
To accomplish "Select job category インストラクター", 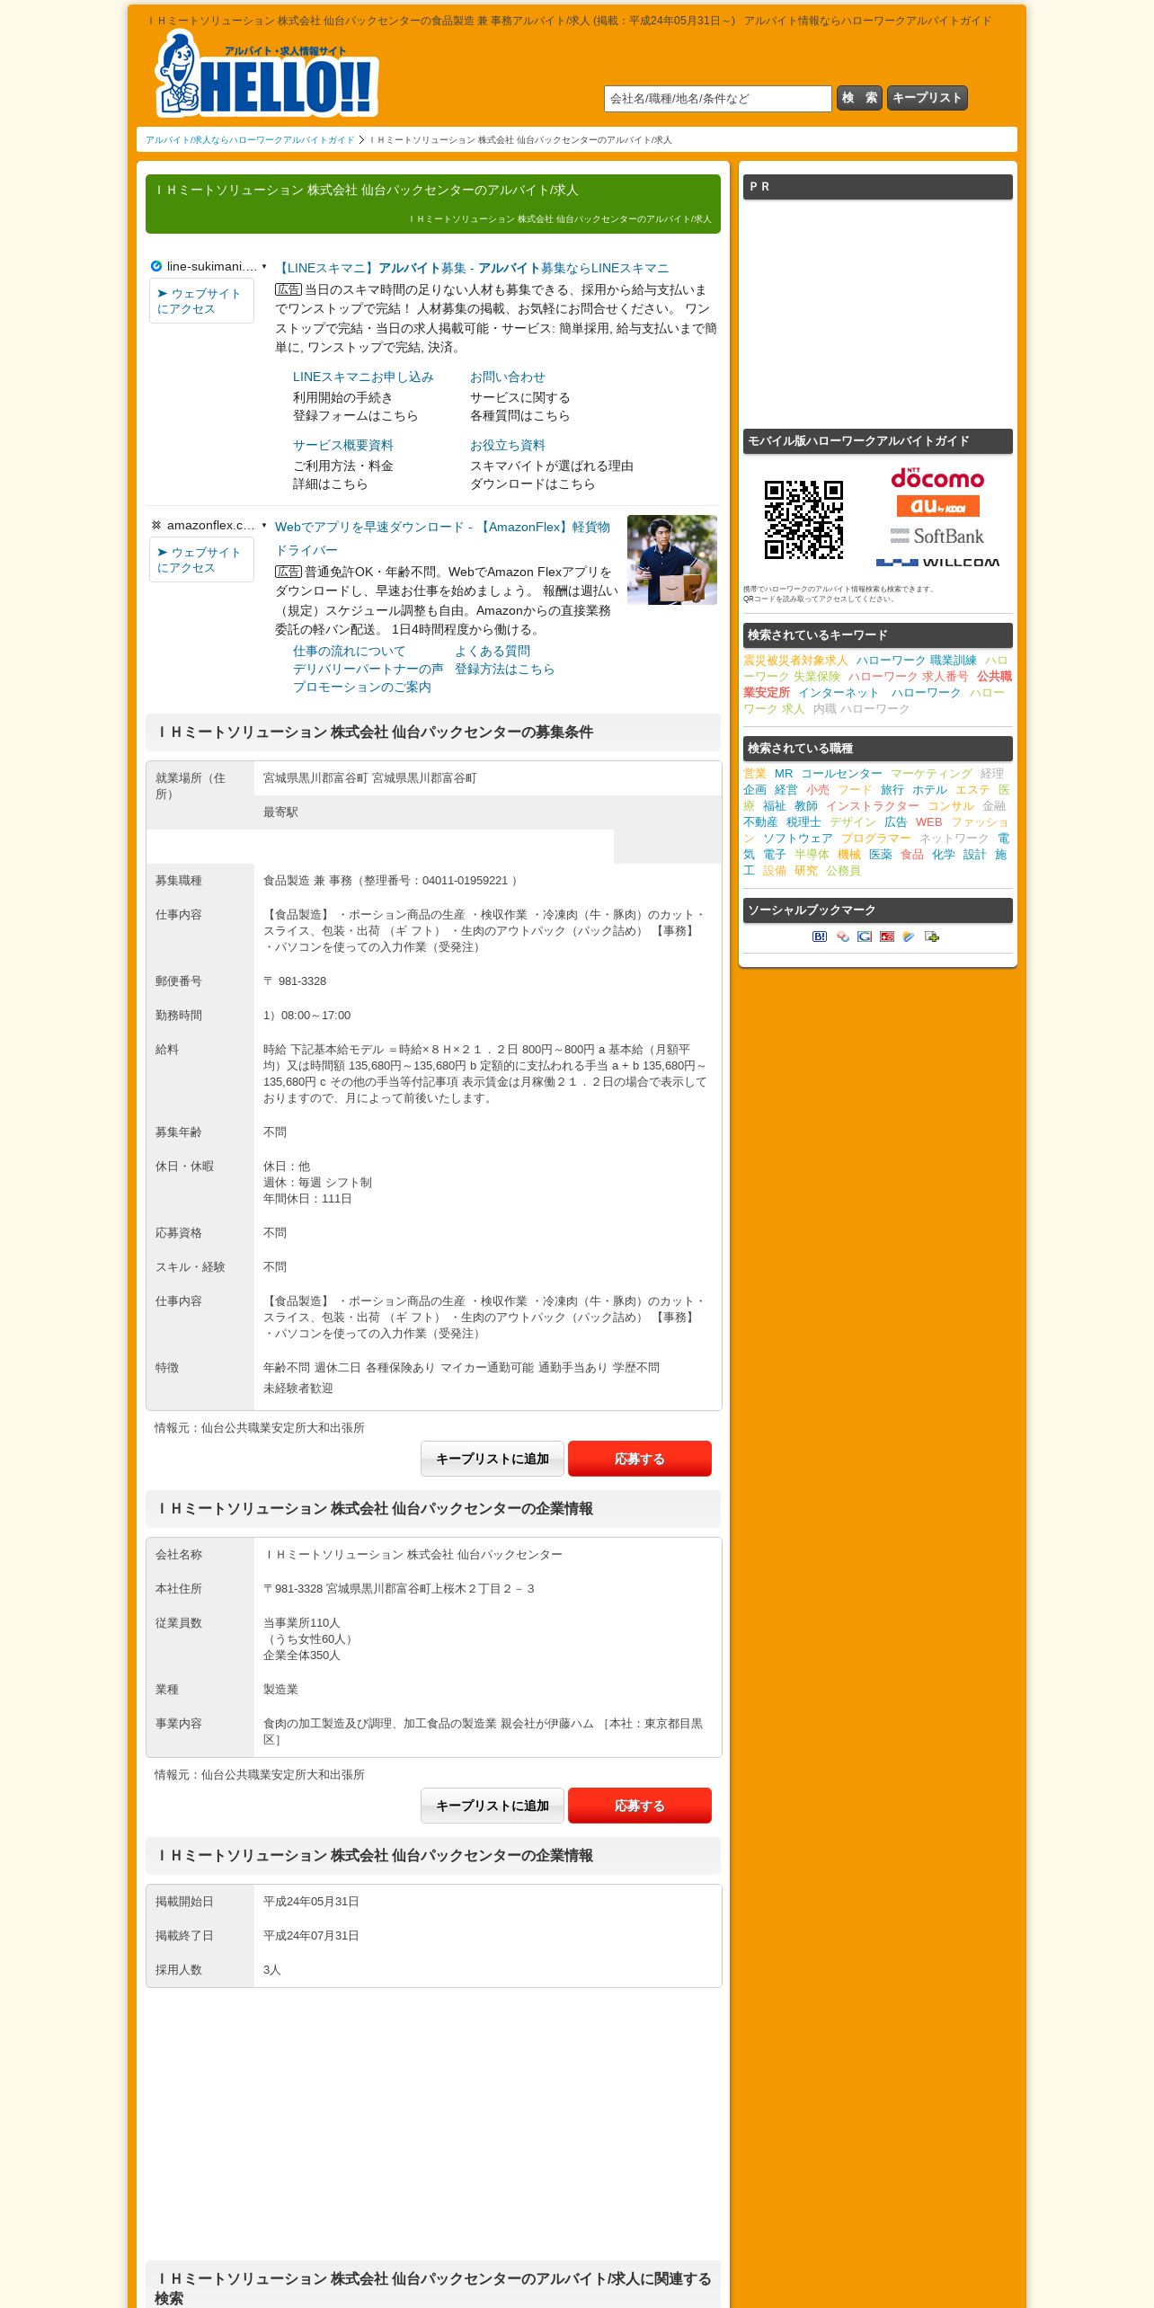I will pos(873,806).
